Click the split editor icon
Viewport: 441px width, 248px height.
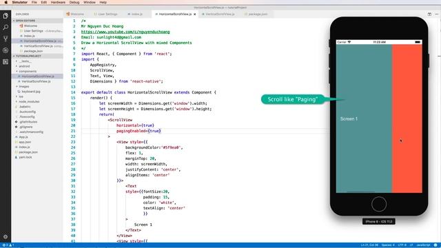[x=429, y=14]
